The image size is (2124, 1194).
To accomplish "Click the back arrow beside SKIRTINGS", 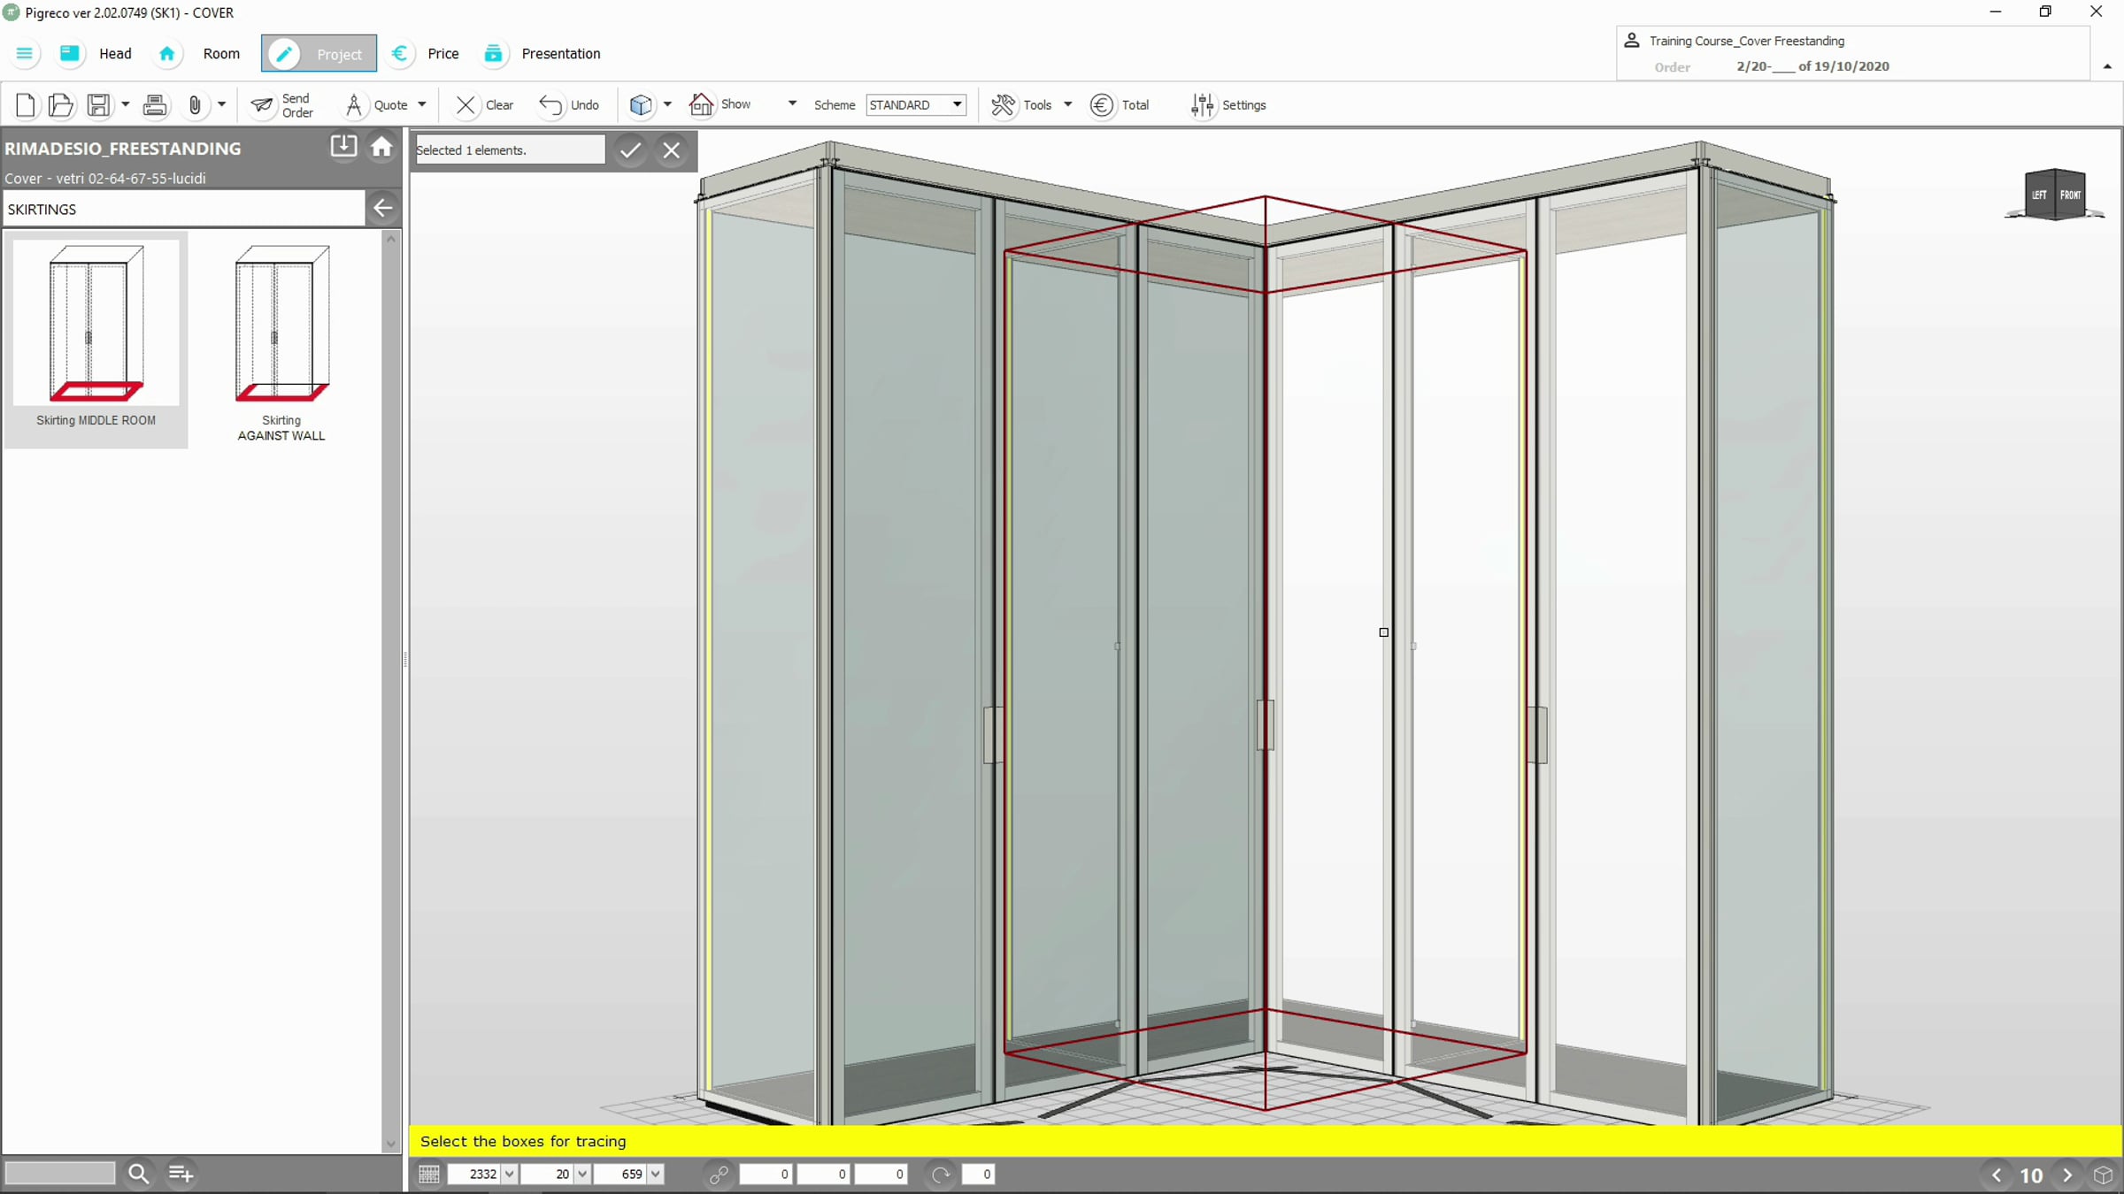I will tap(382, 209).
